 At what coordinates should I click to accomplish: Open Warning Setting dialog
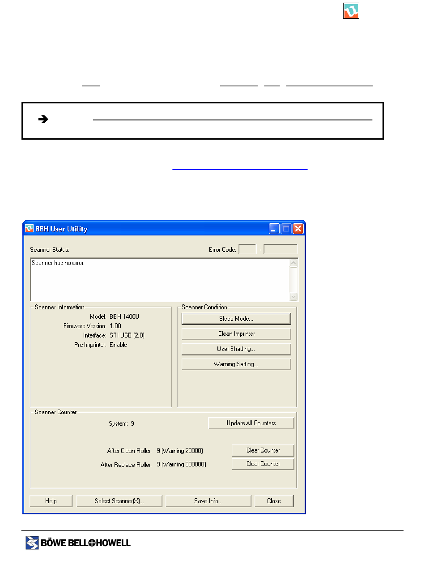(236, 364)
